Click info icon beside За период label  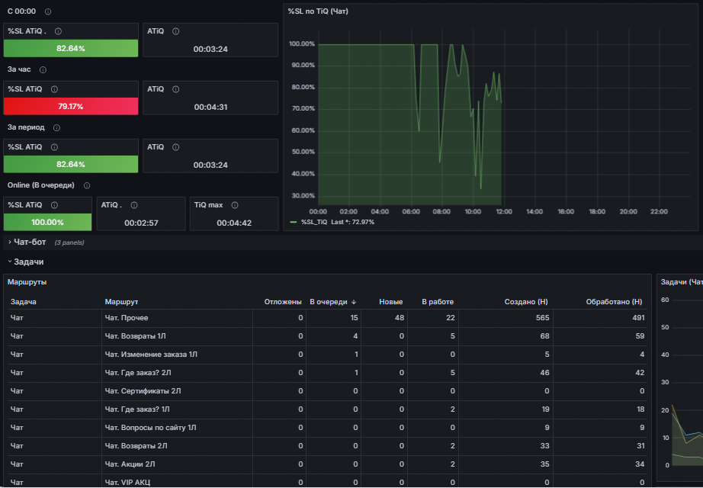pos(56,128)
